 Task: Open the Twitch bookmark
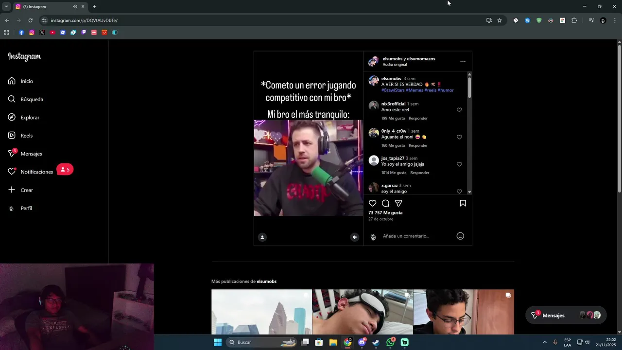pyautogui.click(x=84, y=33)
